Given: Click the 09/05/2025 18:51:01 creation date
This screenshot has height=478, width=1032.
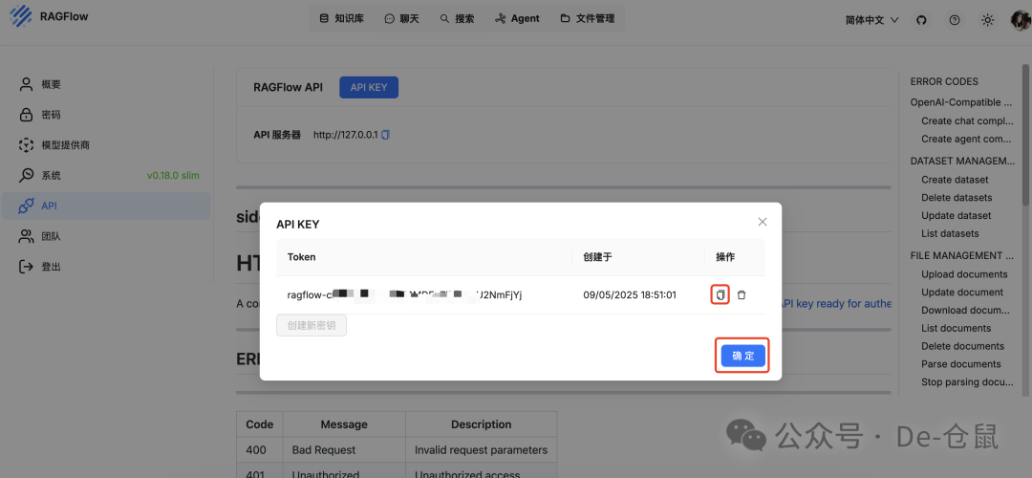Looking at the screenshot, I should tap(629, 295).
